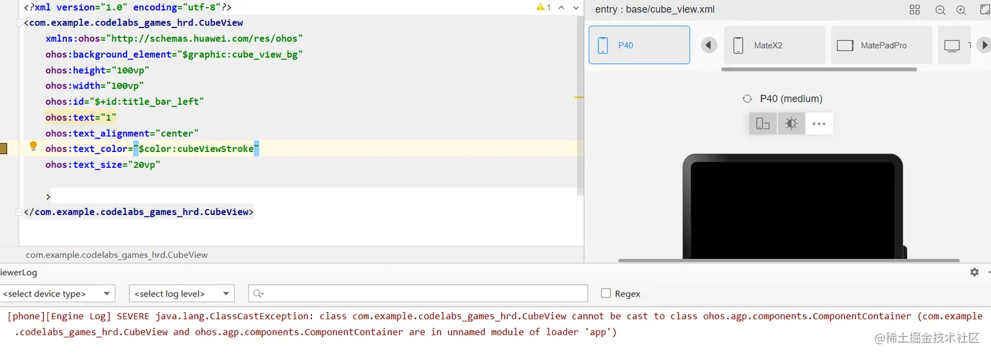Open the multi-device grid view icon

915,9
